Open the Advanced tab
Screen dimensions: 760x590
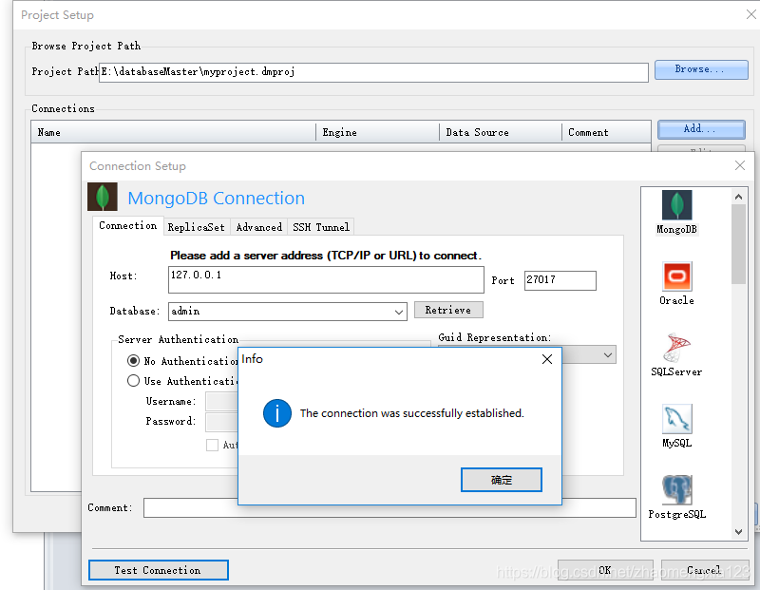(258, 227)
